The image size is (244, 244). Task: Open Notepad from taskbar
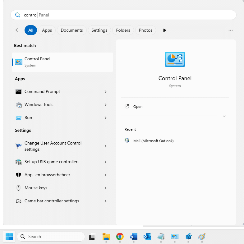point(161,237)
